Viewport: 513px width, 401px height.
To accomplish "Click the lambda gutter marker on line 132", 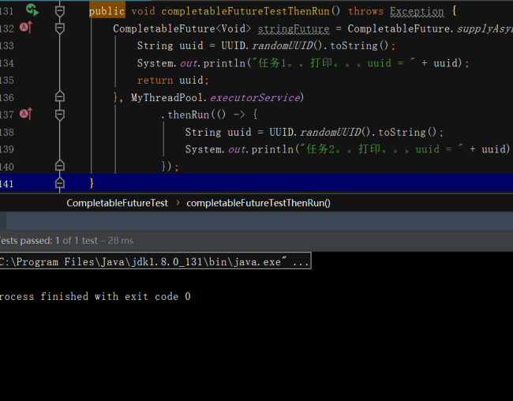I will [x=26, y=27].
